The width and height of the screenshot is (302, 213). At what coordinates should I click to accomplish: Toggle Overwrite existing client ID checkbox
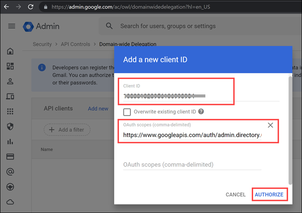click(127, 112)
